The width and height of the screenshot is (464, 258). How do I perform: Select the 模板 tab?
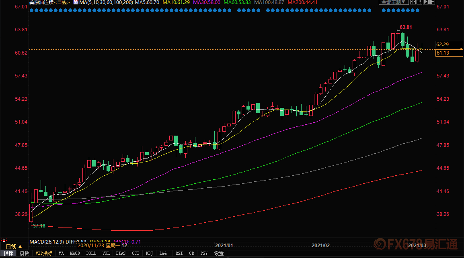coord(24,253)
